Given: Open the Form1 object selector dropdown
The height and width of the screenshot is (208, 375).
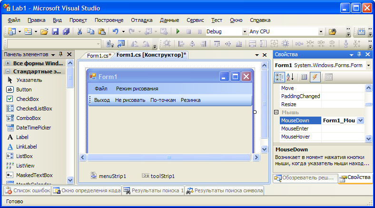Looking at the screenshot, I should 368,65.
